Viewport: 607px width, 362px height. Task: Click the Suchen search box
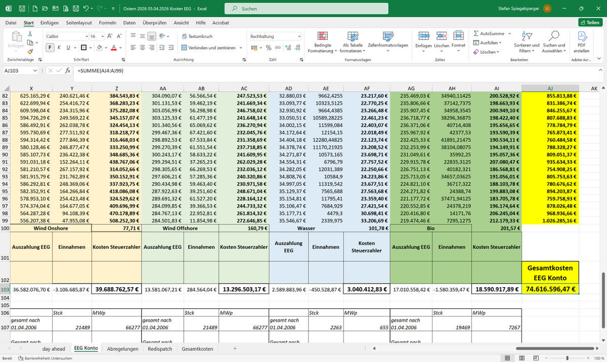point(306,9)
